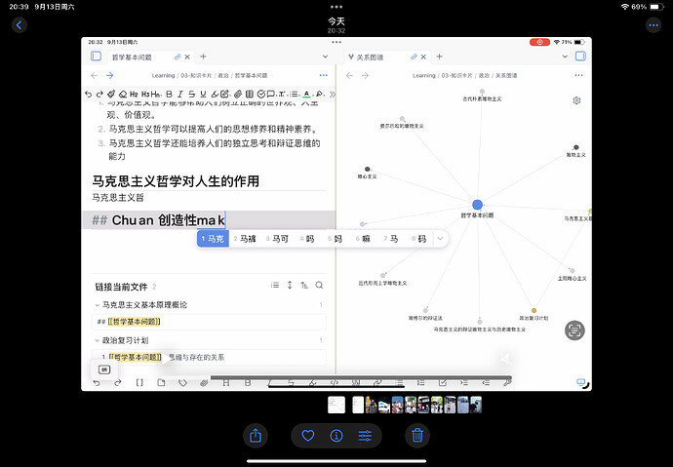This screenshot has width=673, height=467.
Task: Click link icon on 哲学基本问题 tab
Action: click(177, 57)
